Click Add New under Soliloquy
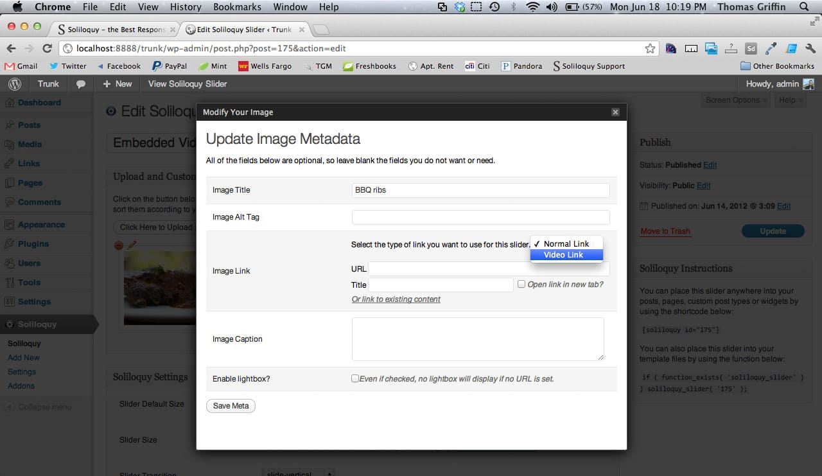The width and height of the screenshot is (822, 476). 24,358
